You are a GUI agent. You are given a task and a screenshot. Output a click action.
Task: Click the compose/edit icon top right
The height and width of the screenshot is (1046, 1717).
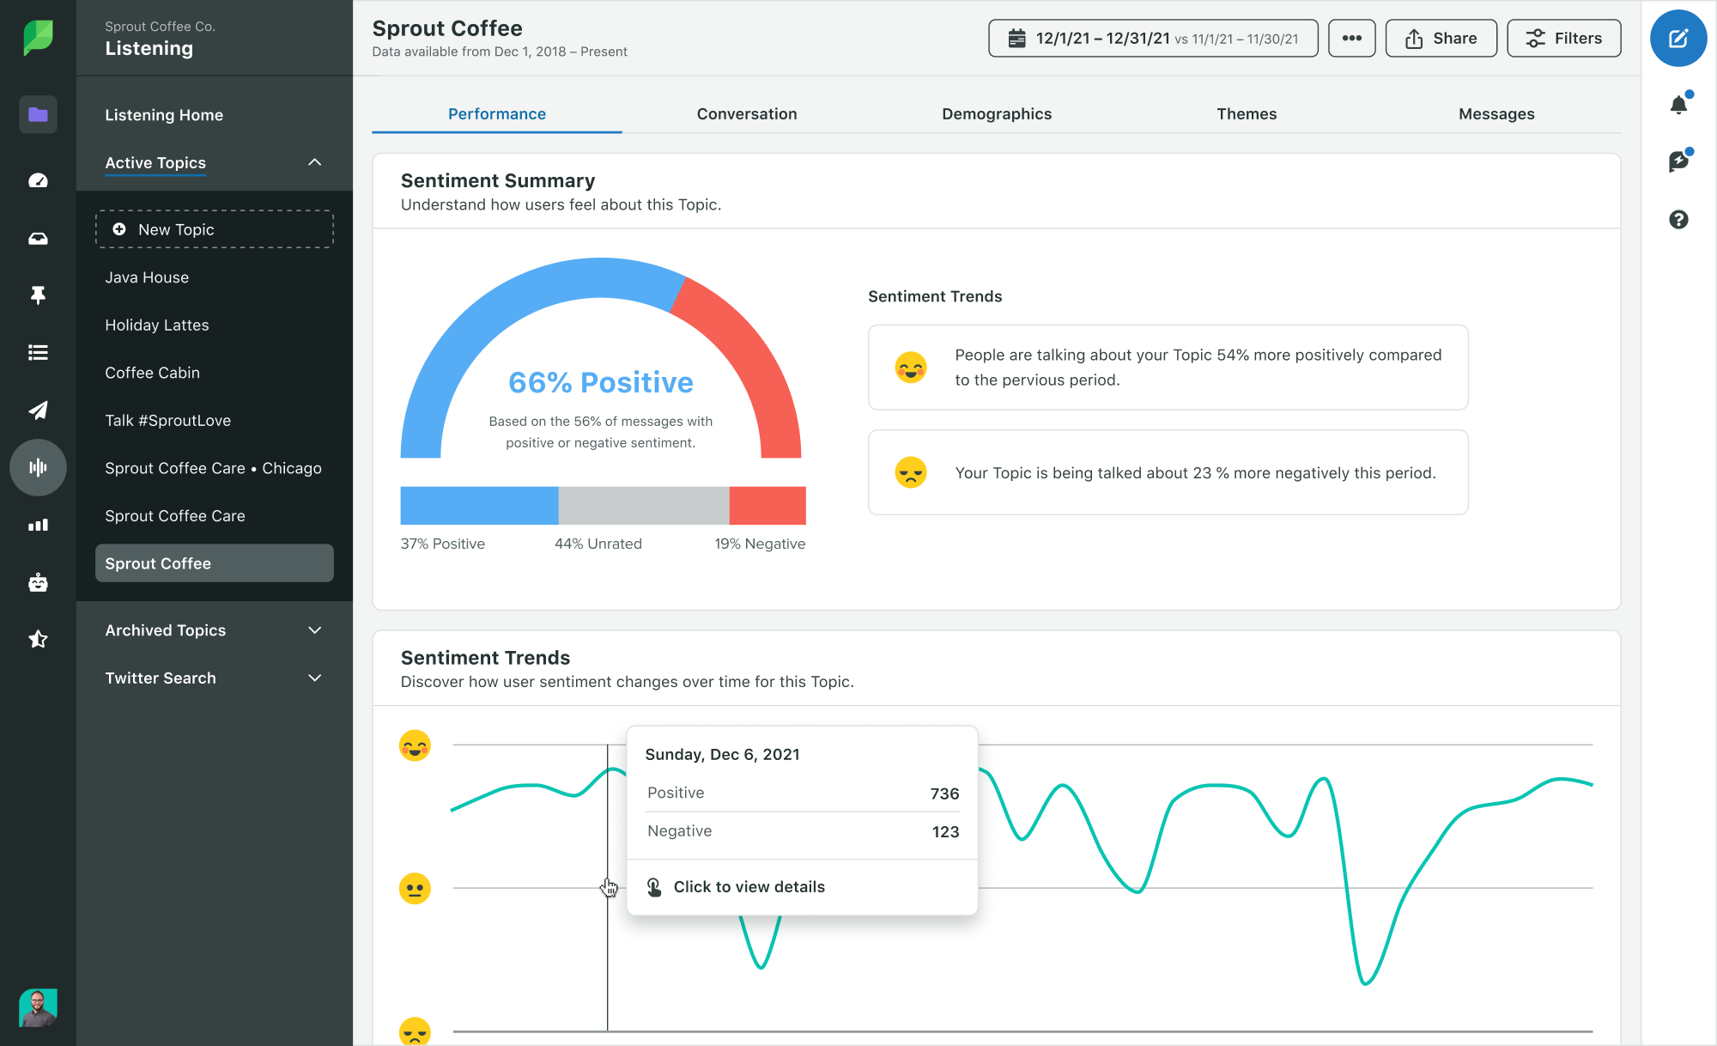pos(1679,37)
